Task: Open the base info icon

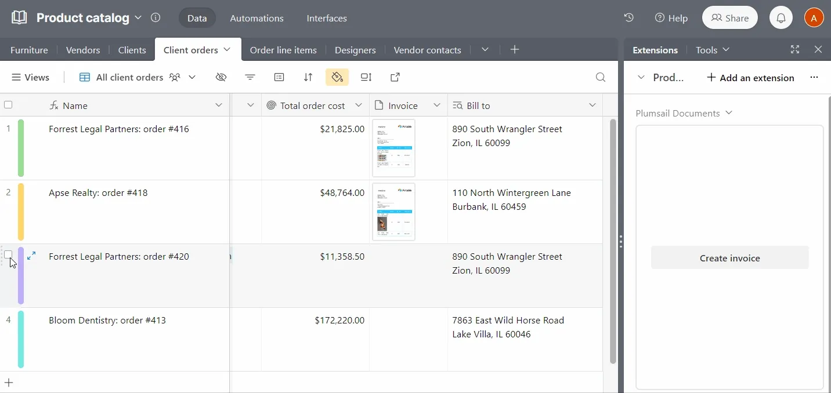Action: (x=156, y=17)
